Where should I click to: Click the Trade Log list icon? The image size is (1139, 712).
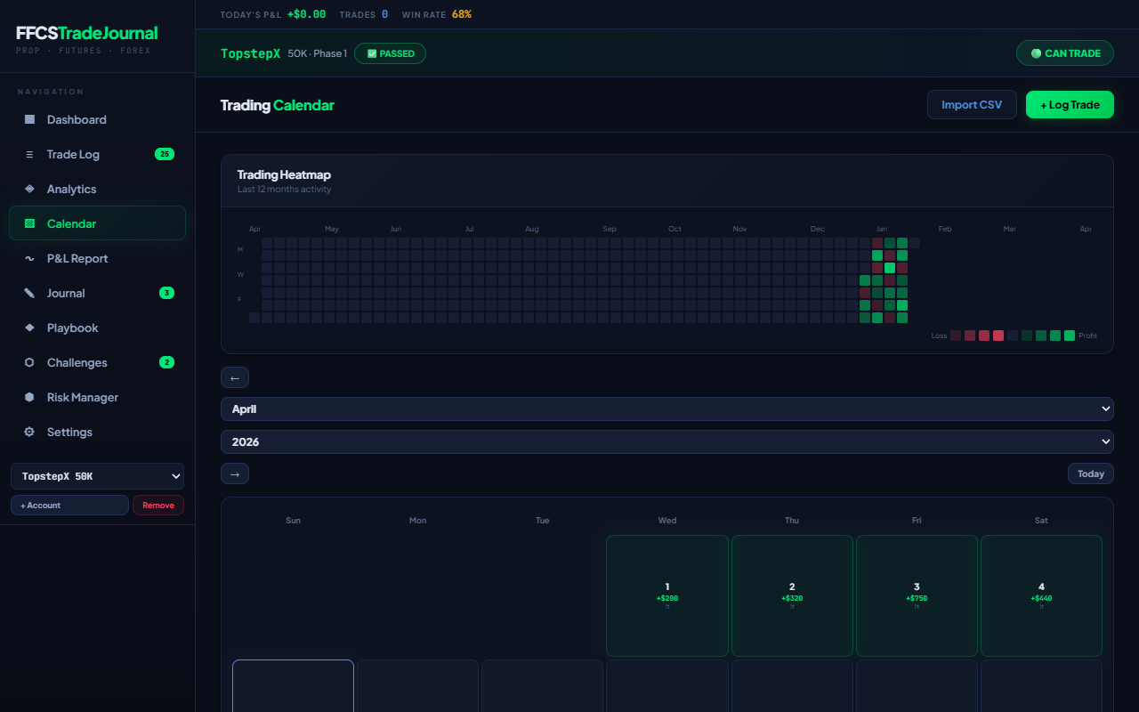(x=29, y=154)
